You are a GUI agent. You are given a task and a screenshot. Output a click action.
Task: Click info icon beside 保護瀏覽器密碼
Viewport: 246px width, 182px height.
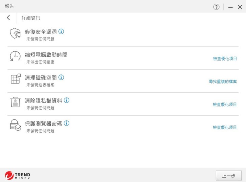click(67, 123)
